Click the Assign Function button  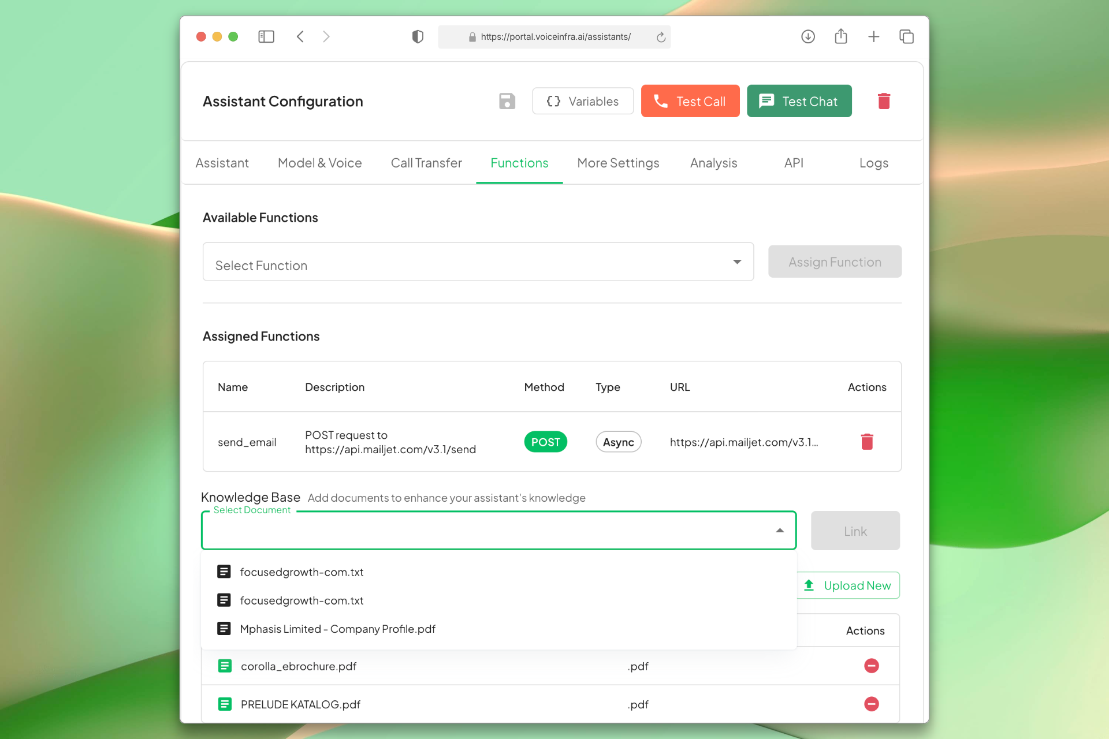(834, 262)
